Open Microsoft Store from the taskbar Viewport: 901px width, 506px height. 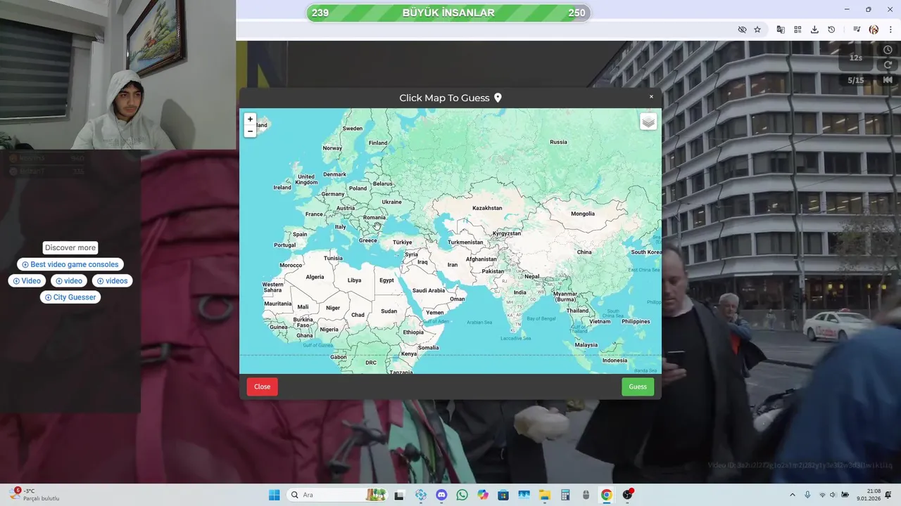[503, 495]
